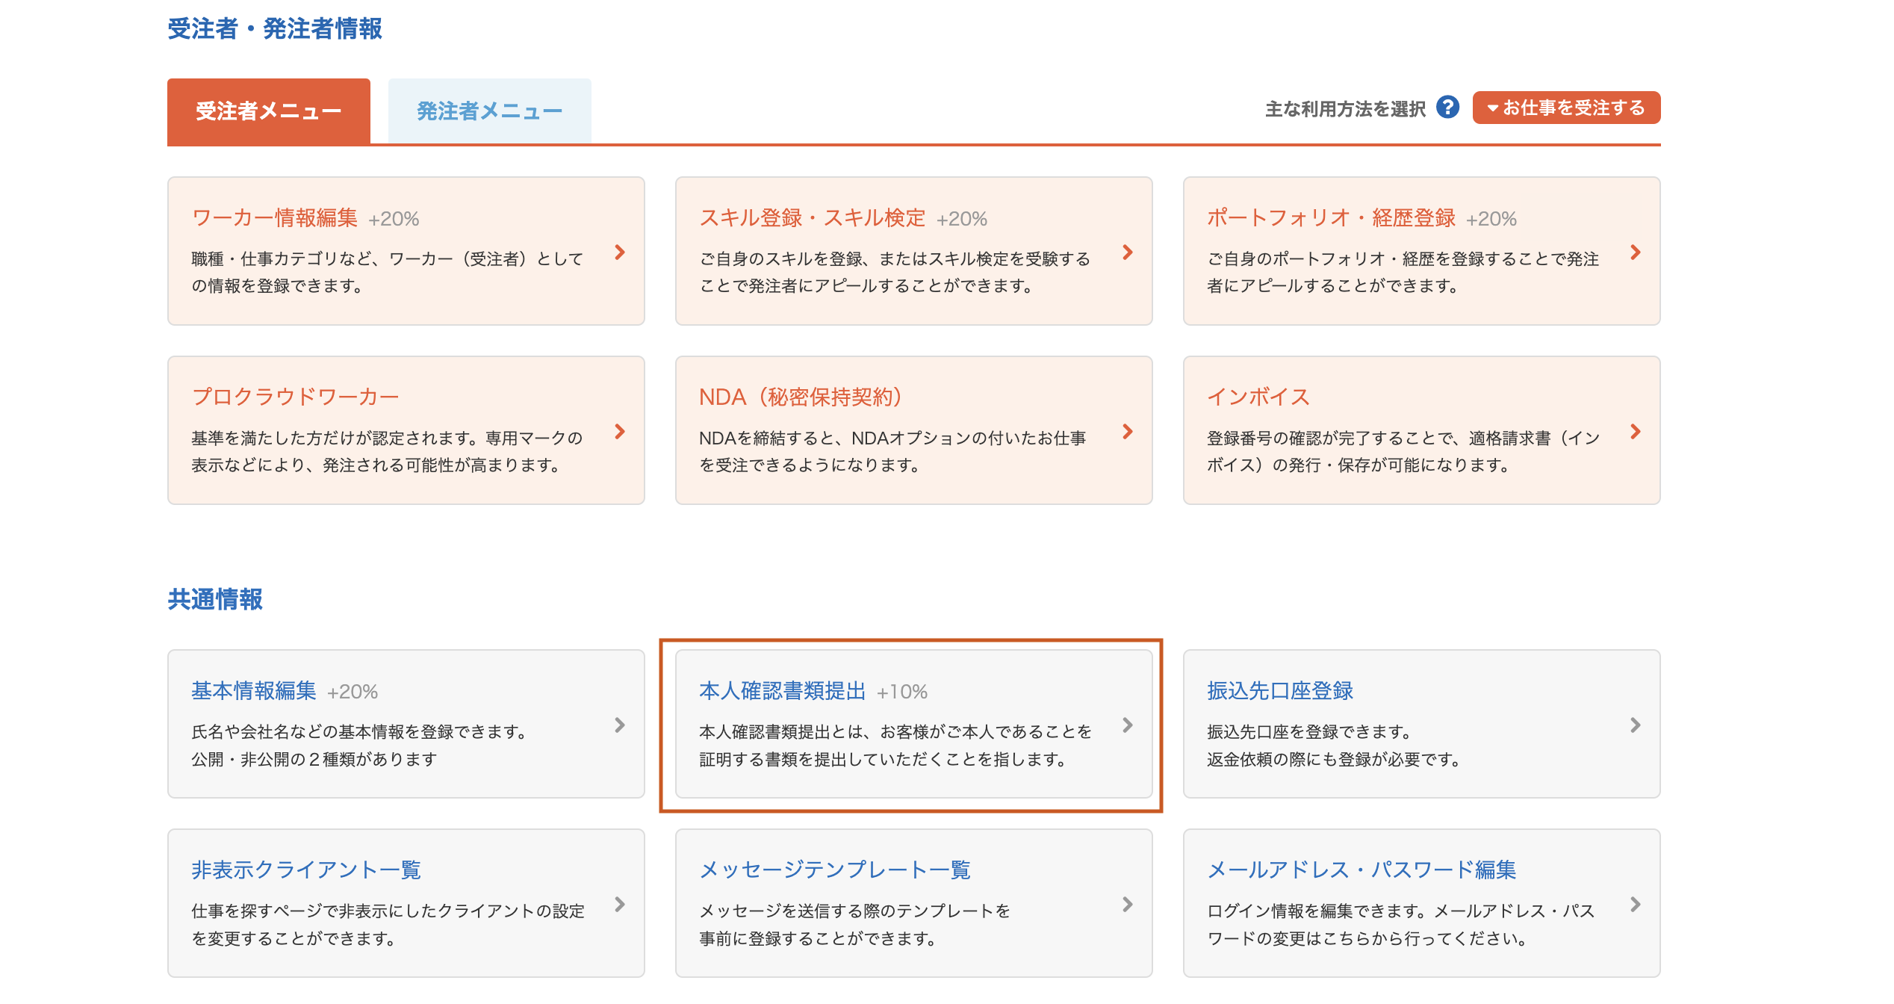
Task: Open the NDA（秘密保持契約） link
Action: pyautogui.click(x=803, y=397)
